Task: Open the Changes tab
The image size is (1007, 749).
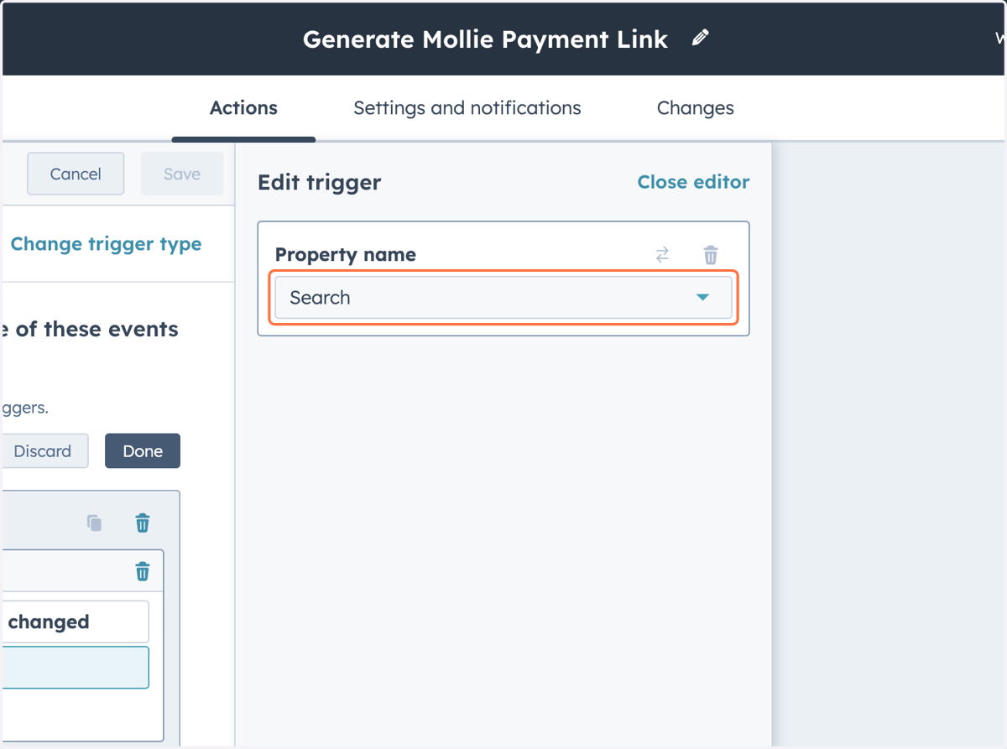Action: [x=696, y=108]
